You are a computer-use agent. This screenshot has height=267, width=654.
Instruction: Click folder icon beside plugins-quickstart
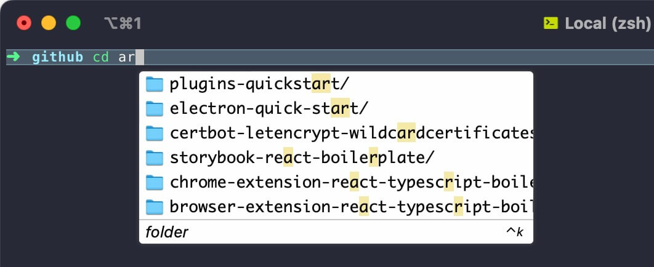coord(155,84)
